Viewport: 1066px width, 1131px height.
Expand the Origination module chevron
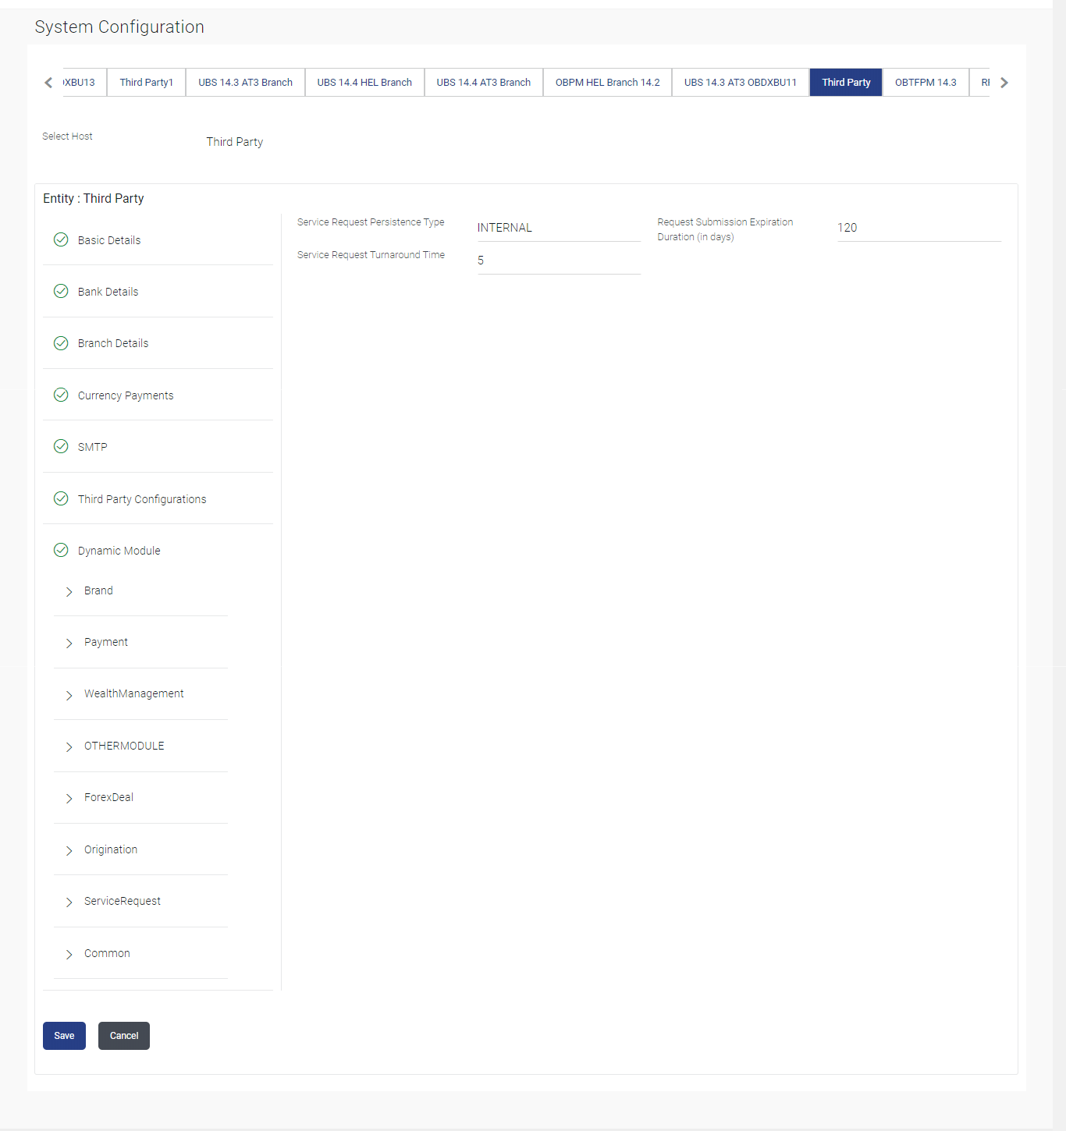69,850
